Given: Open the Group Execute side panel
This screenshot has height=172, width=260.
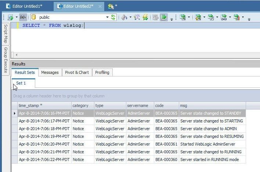Looking at the screenshot, I should pyautogui.click(x=6, y=60).
